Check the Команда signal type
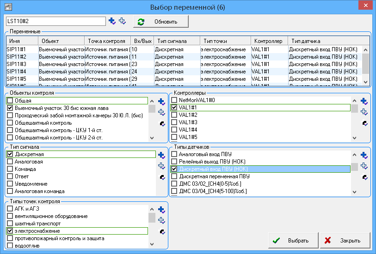 click(10, 169)
